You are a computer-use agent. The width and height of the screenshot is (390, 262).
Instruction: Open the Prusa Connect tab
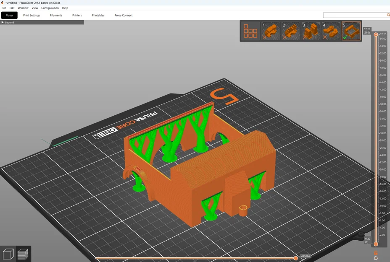(x=124, y=15)
